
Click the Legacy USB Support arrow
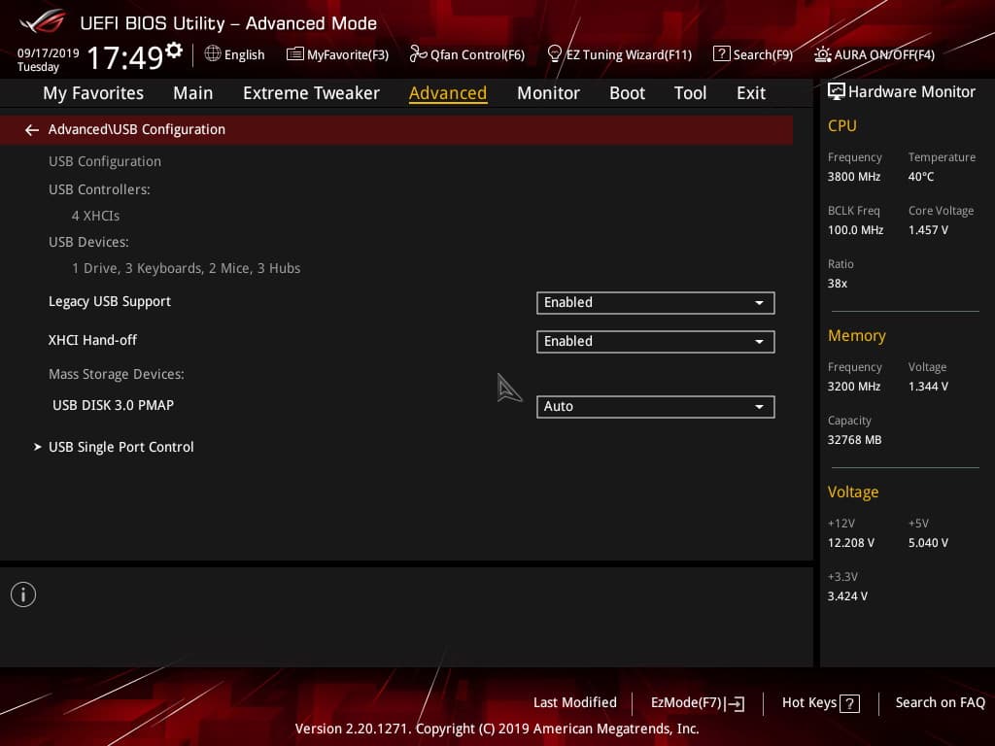tap(759, 303)
